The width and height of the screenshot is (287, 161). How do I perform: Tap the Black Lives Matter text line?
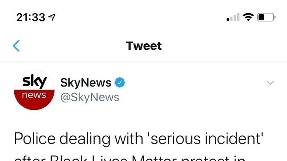130,158
